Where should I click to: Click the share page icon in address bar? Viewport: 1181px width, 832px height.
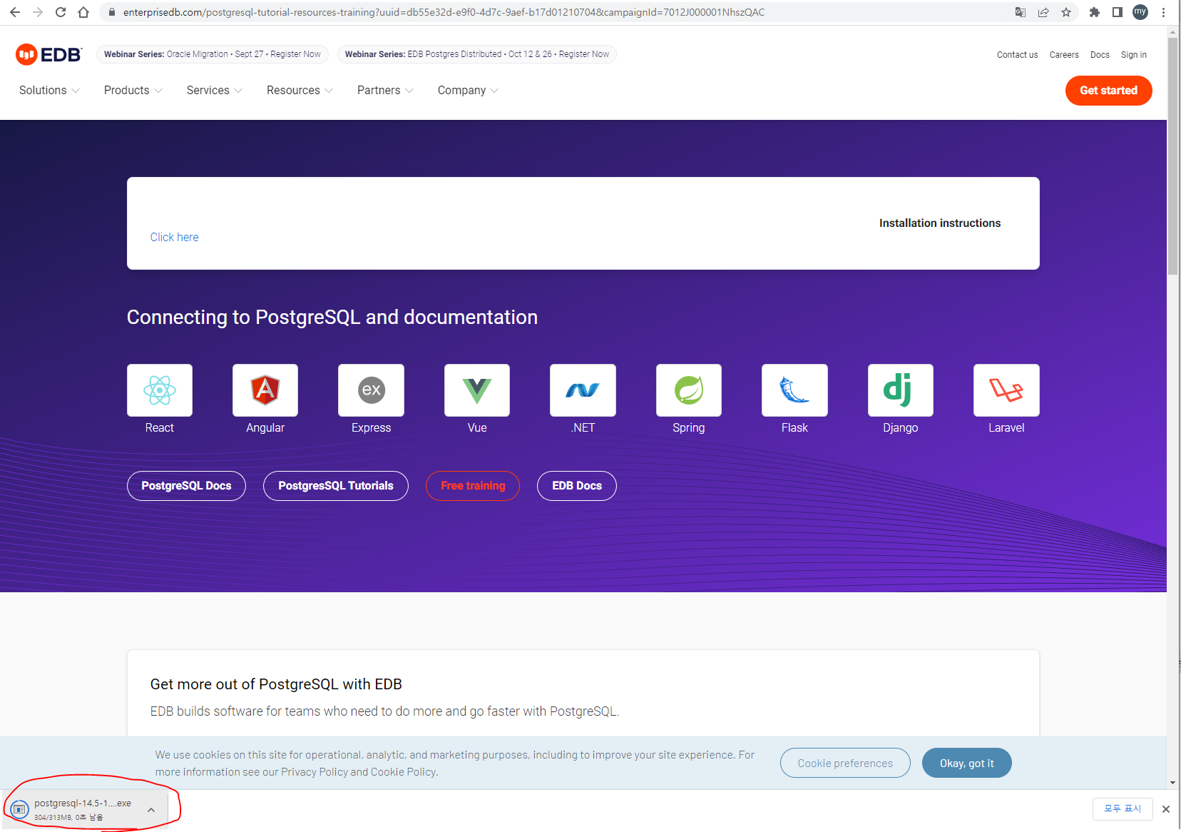coord(1043,12)
